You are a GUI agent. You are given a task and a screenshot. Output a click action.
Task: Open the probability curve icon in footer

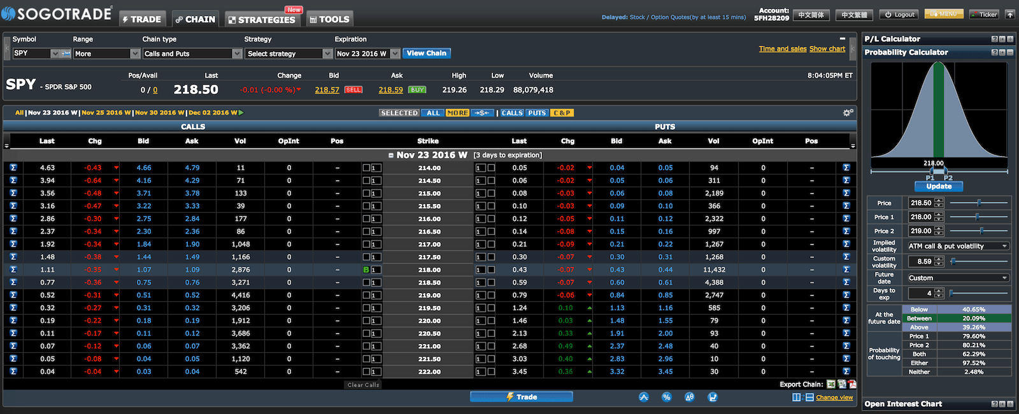644,397
